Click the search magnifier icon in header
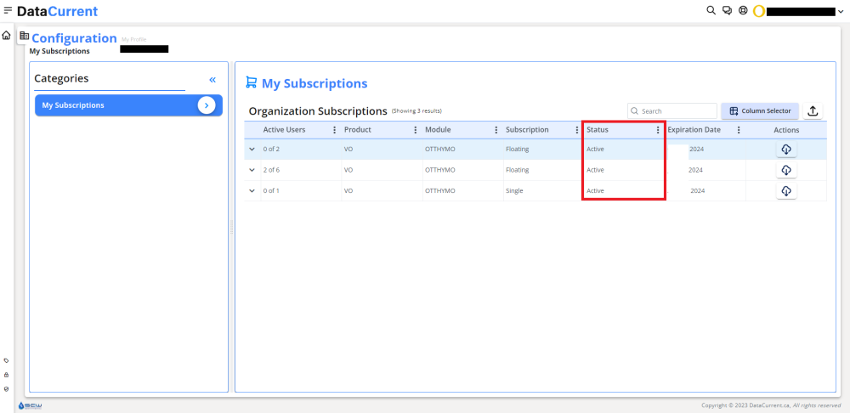The height and width of the screenshot is (413, 850). click(711, 10)
